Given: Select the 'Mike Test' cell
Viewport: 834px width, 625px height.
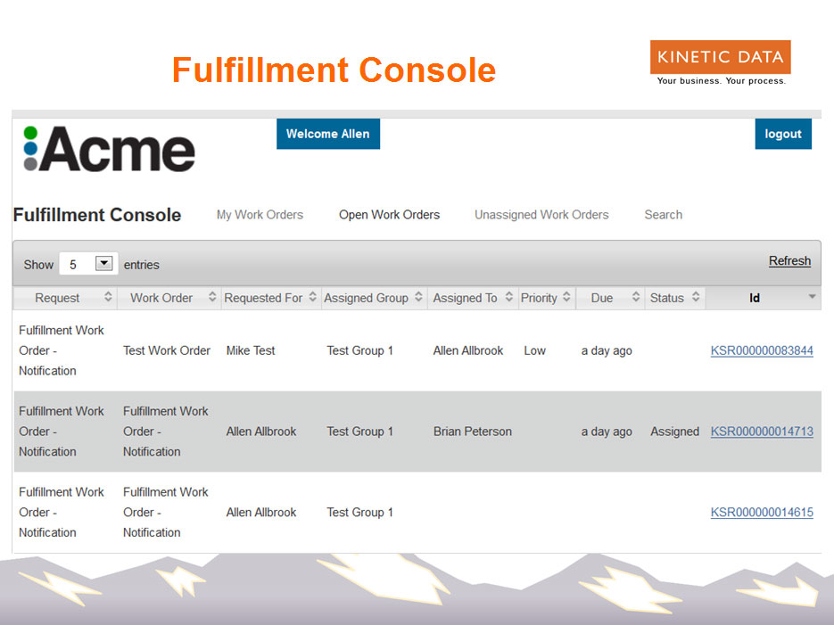Looking at the screenshot, I should [251, 350].
